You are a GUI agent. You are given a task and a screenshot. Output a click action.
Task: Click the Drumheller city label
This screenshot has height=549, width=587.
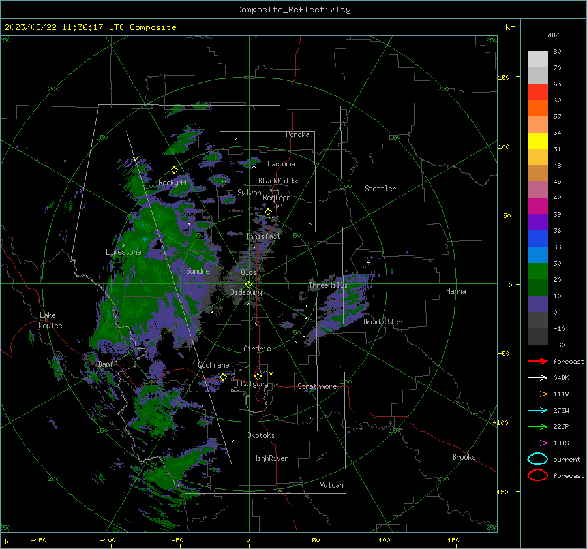pos(382,322)
